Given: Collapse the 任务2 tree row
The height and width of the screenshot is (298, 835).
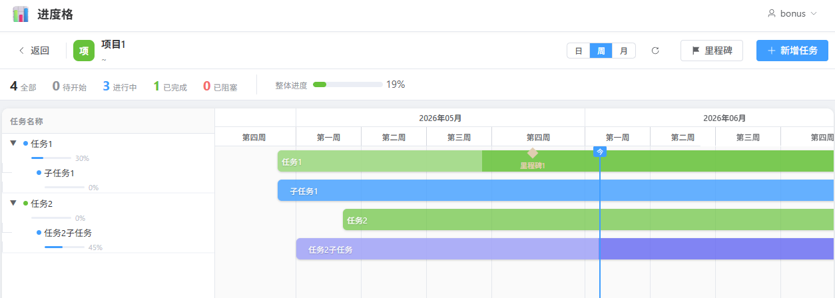Looking at the screenshot, I should 13,203.
